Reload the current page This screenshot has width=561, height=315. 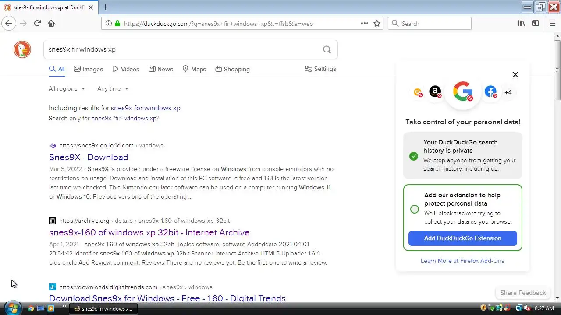click(x=37, y=24)
